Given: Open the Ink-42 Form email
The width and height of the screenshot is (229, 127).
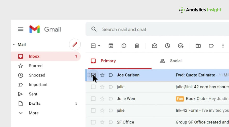Looking at the screenshot, I should pos(187,110).
